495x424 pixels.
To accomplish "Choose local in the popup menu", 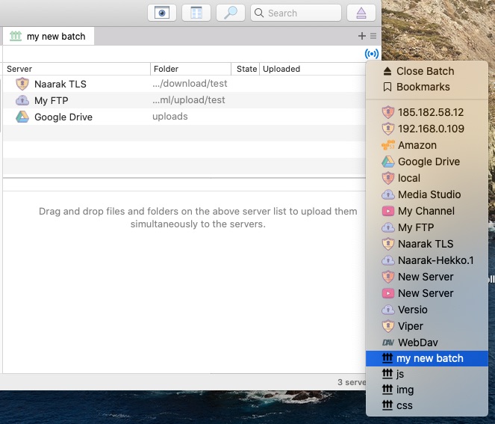I will point(427,178).
